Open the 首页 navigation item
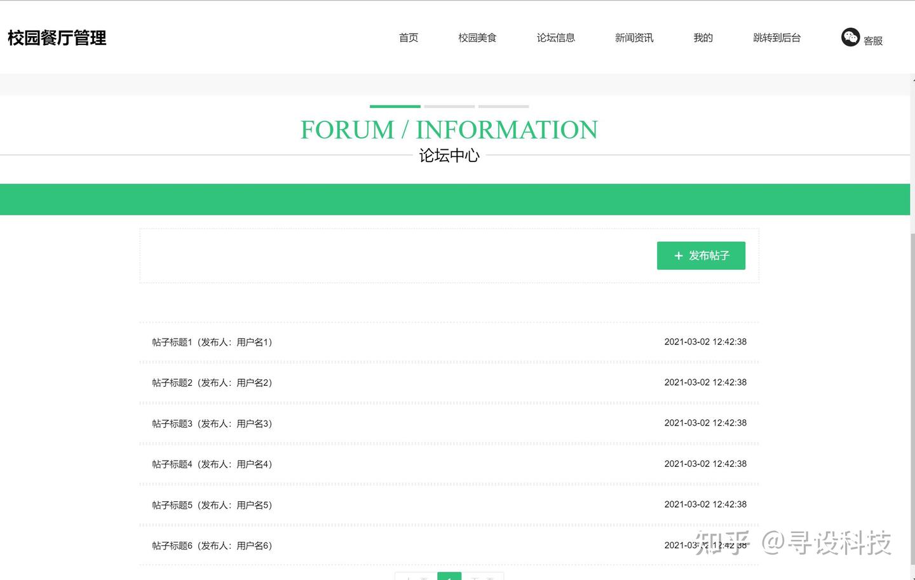 tap(408, 37)
